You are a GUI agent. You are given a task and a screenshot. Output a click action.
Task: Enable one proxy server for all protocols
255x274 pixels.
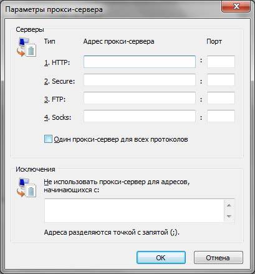[x=48, y=139]
